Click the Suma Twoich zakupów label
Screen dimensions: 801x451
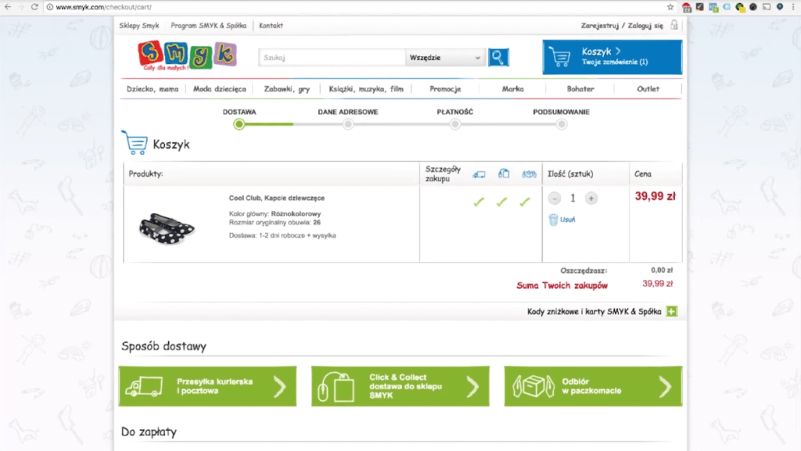[x=562, y=285]
